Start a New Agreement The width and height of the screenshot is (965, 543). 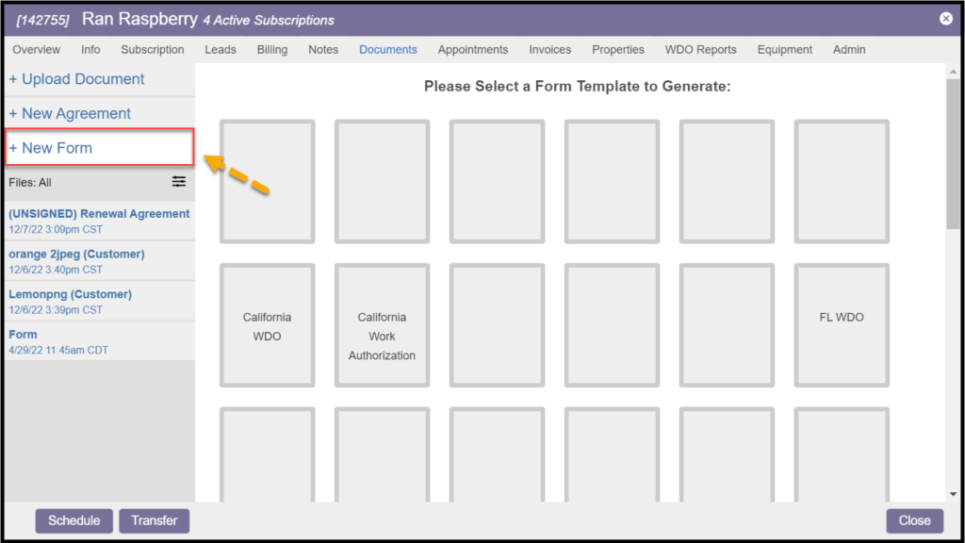click(x=70, y=113)
